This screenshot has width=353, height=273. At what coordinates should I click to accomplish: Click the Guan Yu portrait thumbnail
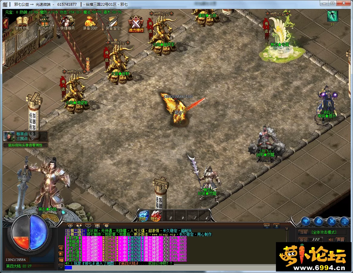coord(9,136)
